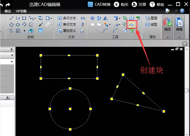Select the Rotate tool icon
Screen dimensions: 190x136
[99, 18]
